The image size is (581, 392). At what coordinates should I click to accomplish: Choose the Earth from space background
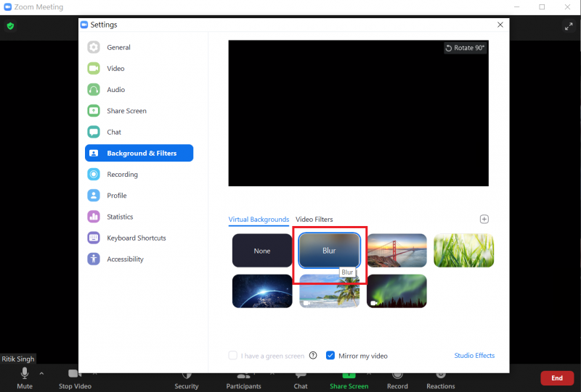click(x=262, y=291)
